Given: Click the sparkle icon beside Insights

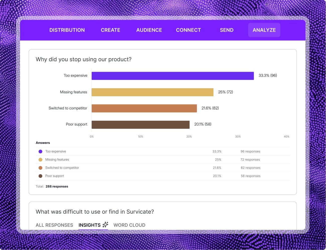Looking at the screenshot, I should click(x=105, y=224).
